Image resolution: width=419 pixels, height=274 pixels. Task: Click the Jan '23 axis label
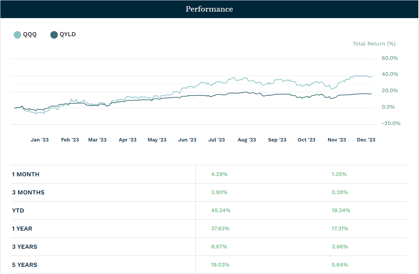[40, 140]
